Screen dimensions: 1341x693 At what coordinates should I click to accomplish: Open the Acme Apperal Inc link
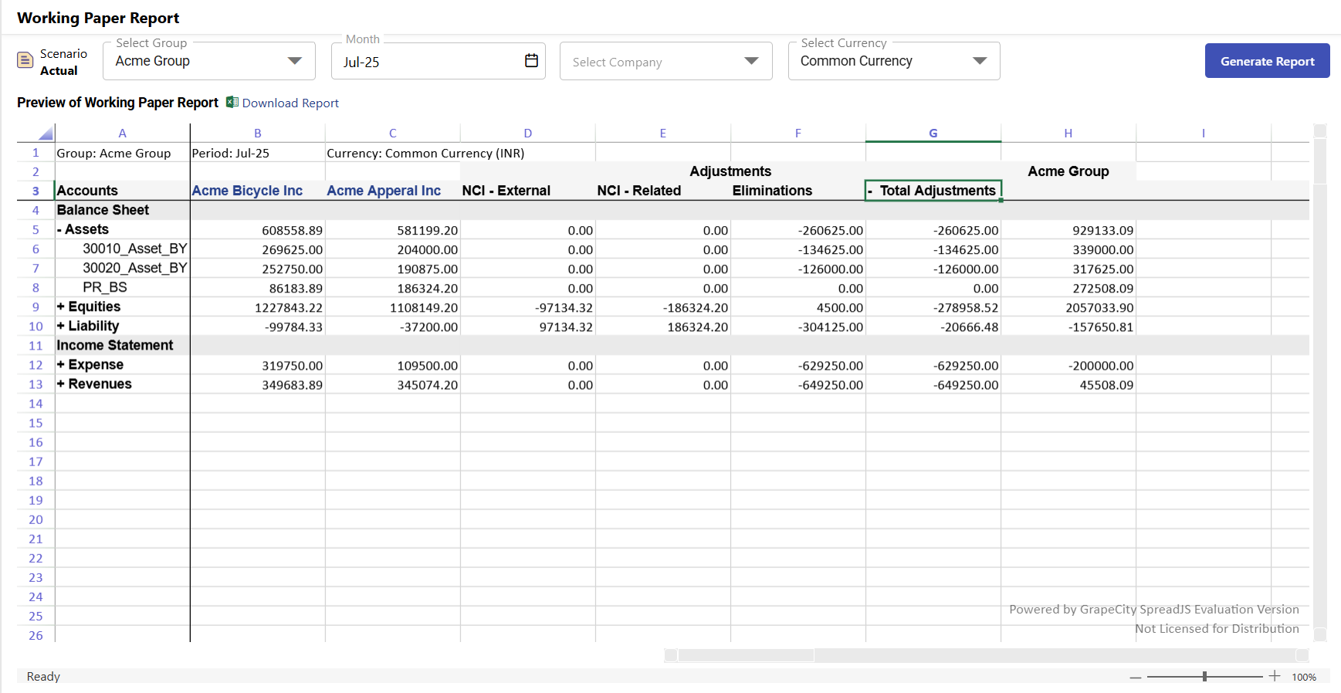(384, 191)
